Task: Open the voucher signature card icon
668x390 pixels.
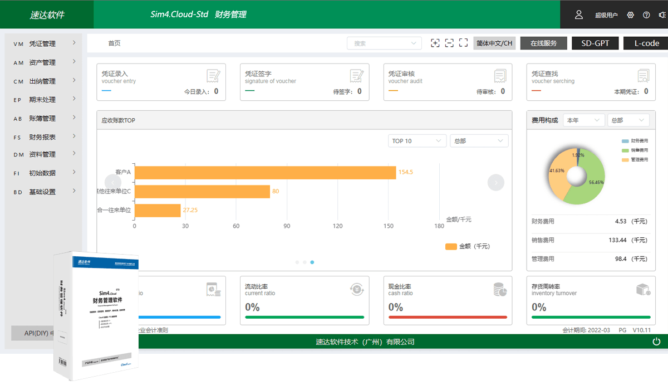Action: click(356, 76)
